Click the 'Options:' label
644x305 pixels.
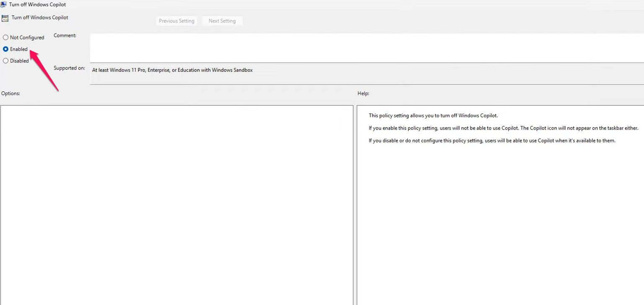10,93
